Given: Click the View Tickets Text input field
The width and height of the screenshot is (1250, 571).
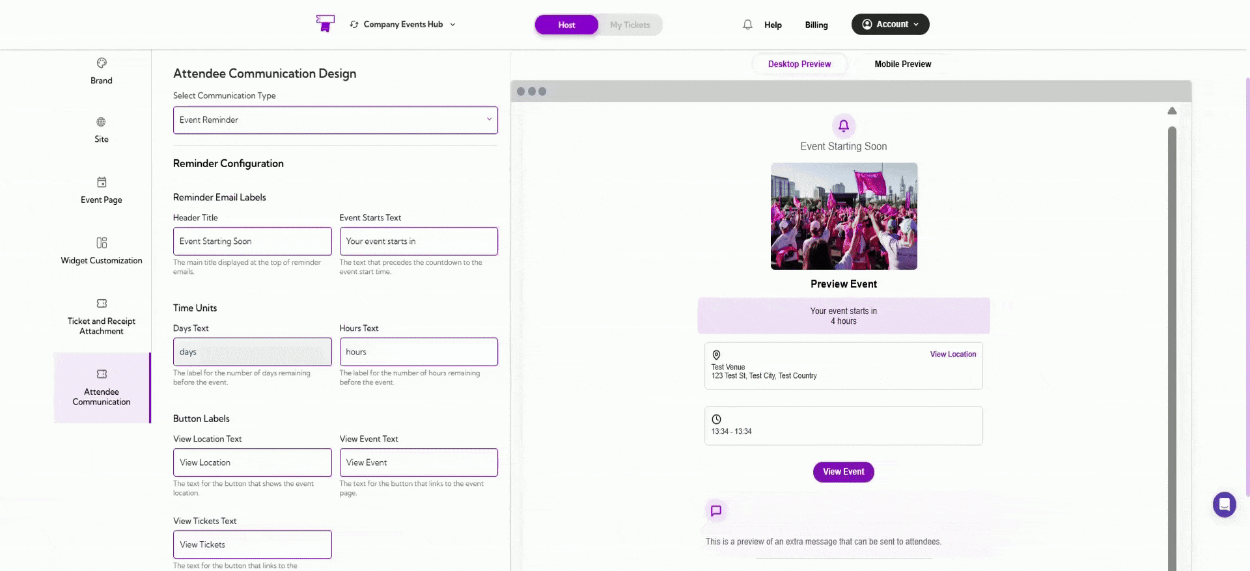Looking at the screenshot, I should [x=253, y=544].
